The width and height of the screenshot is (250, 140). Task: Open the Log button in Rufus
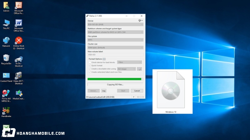tap(104, 91)
